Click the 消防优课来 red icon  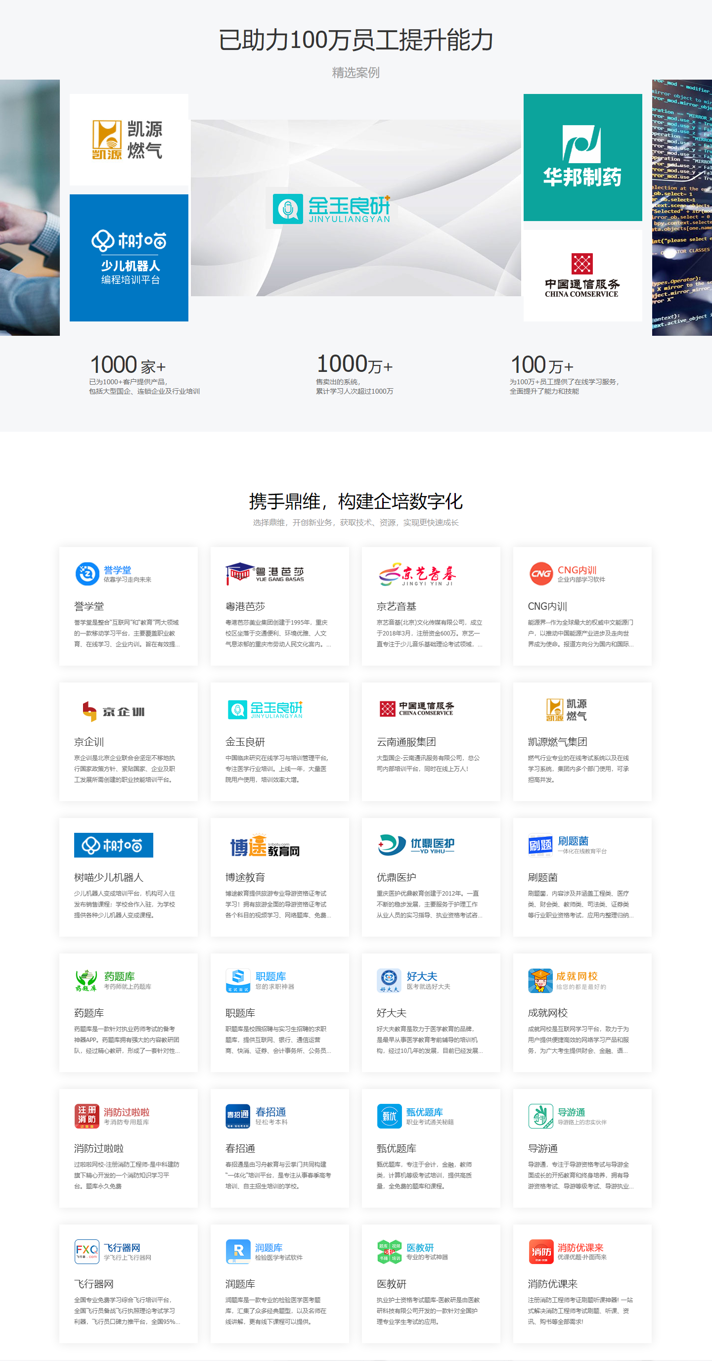click(541, 1252)
